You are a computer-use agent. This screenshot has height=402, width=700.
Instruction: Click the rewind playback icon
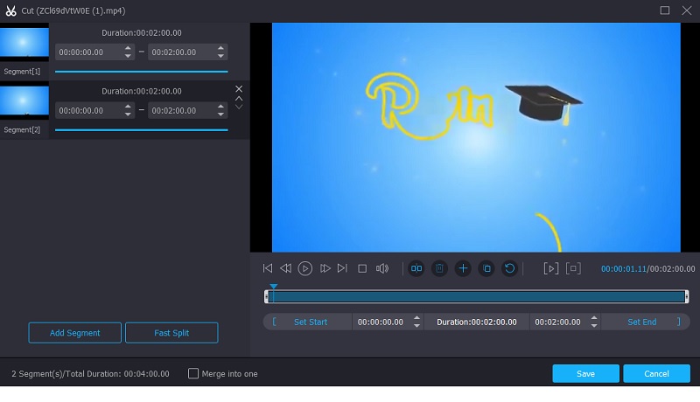pyautogui.click(x=286, y=268)
